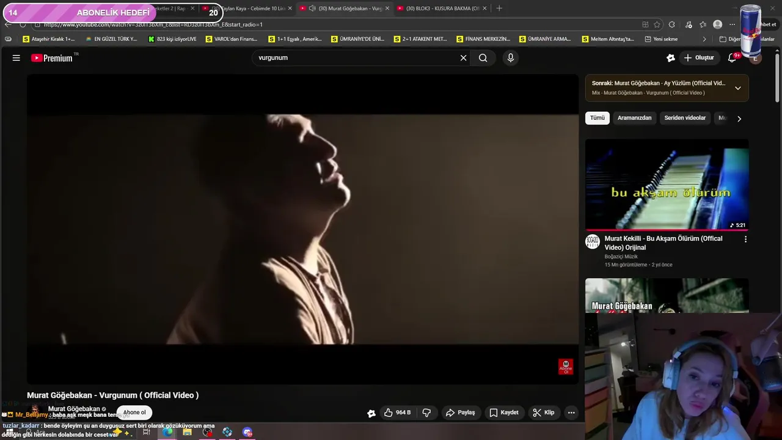Add page to favorites with star icon

(657, 24)
